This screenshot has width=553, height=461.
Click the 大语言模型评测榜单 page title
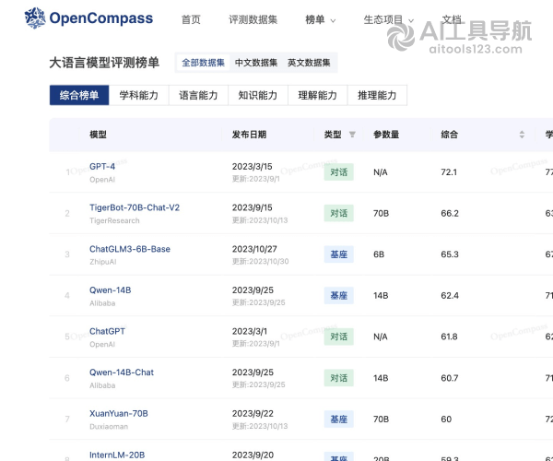pyautogui.click(x=104, y=63)
